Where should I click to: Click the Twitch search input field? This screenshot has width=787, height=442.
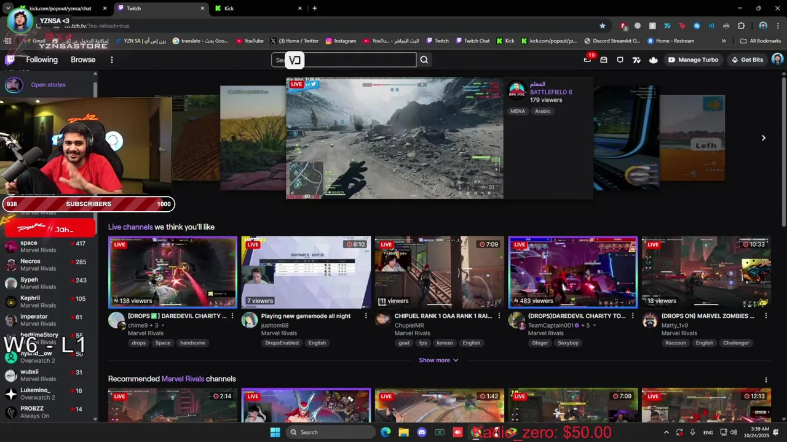click(344, 60)
